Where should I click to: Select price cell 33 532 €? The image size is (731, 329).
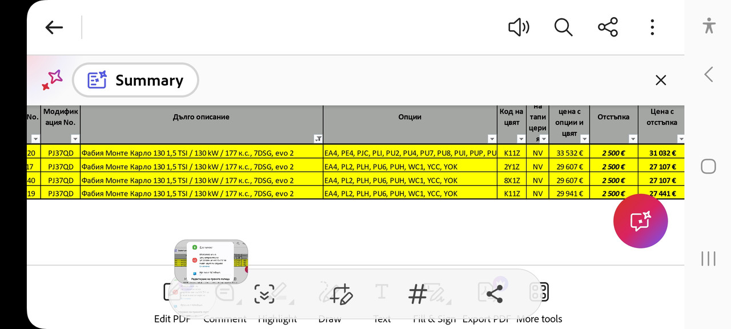click(x=569, y=153)
